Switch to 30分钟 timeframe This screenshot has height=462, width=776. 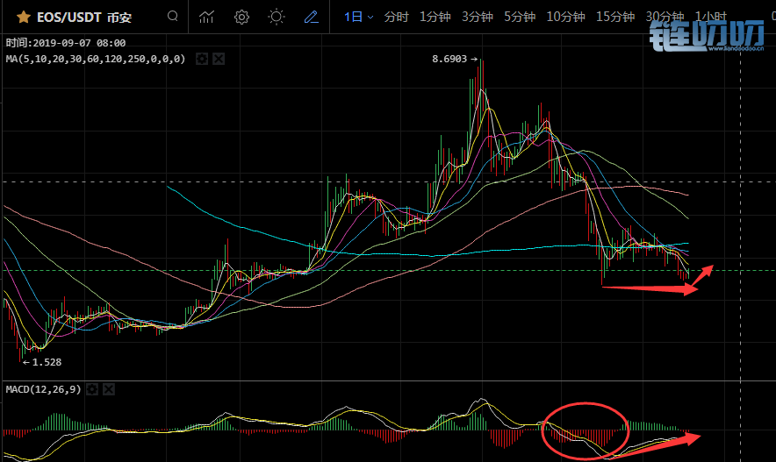tap(665, 18)
